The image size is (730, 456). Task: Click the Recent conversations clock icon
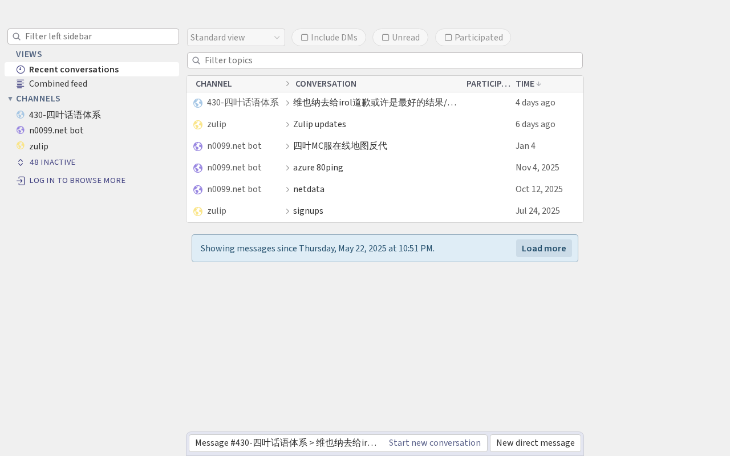coord(21,70)
